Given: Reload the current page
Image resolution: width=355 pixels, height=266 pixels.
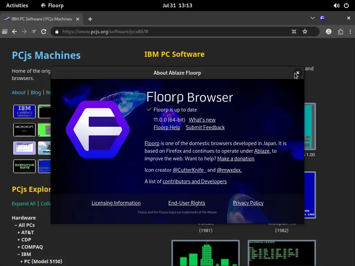Looking at the screenshot, I should [44, 32].
